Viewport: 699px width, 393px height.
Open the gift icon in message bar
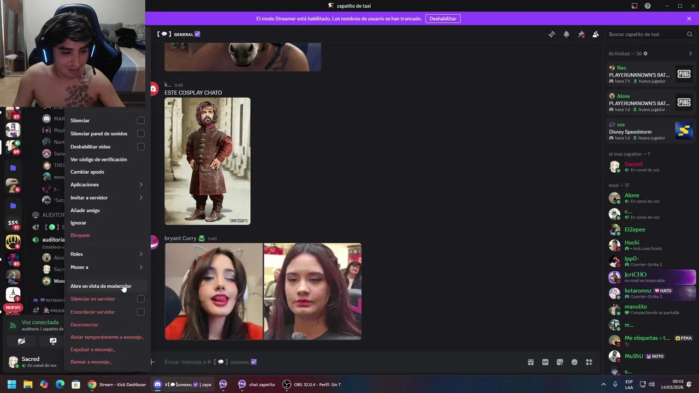click(x=530, y=362)
